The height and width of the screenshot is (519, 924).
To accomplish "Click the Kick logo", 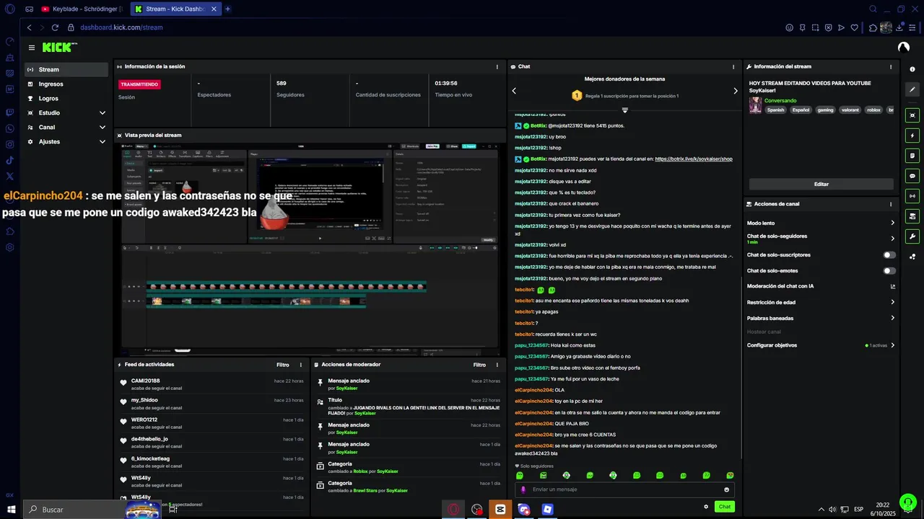I will [58, 48].
